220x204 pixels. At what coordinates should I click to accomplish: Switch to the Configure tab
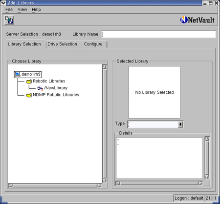pyautogui.click(x=93, y=44)
